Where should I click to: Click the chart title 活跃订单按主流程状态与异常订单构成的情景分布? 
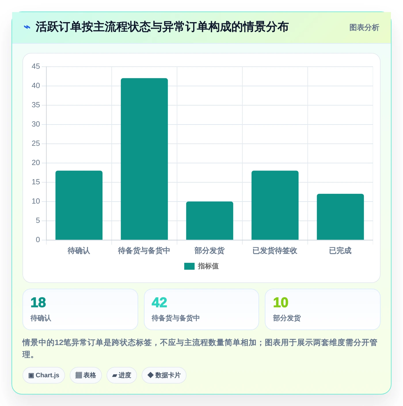162,27
